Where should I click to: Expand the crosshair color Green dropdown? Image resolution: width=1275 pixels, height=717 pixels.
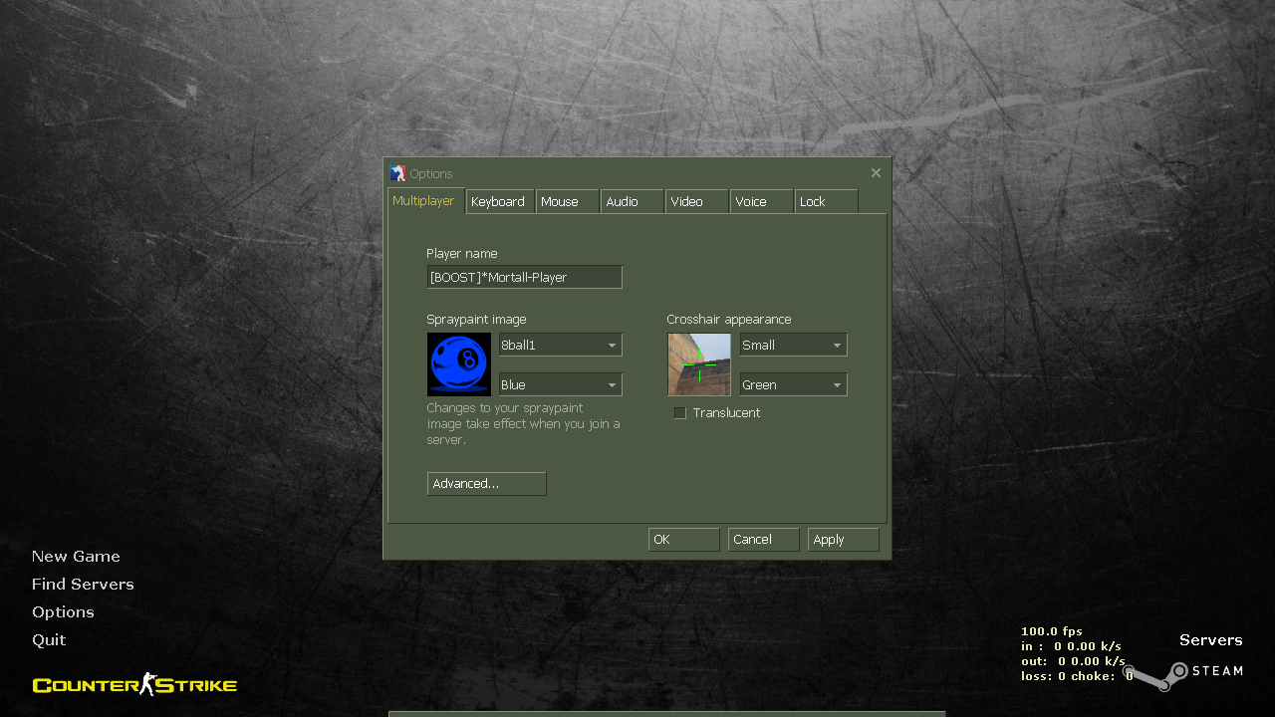pos(793,385)
